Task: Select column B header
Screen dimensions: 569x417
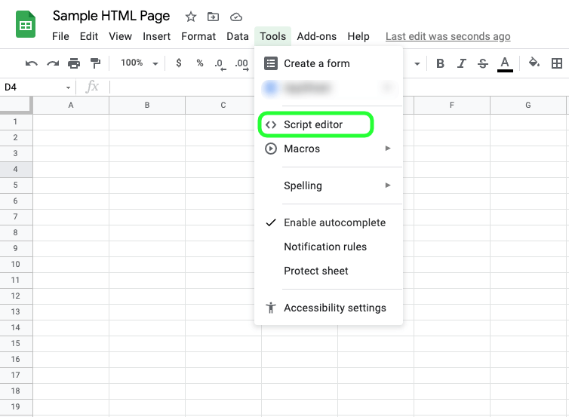Action: [147, 105]
